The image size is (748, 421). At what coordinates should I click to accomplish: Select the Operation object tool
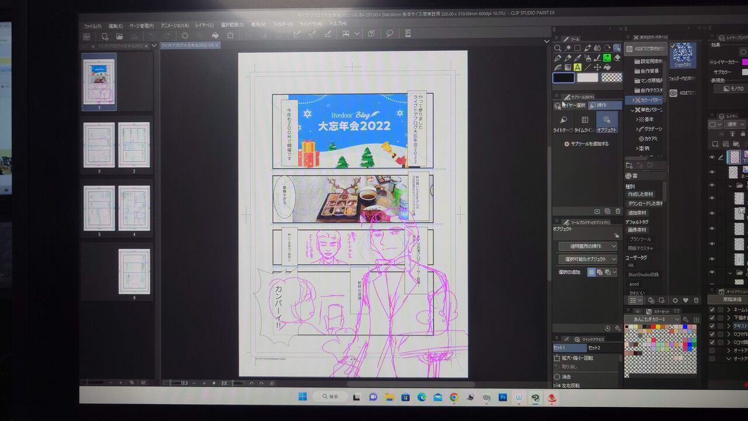[617, 48]
